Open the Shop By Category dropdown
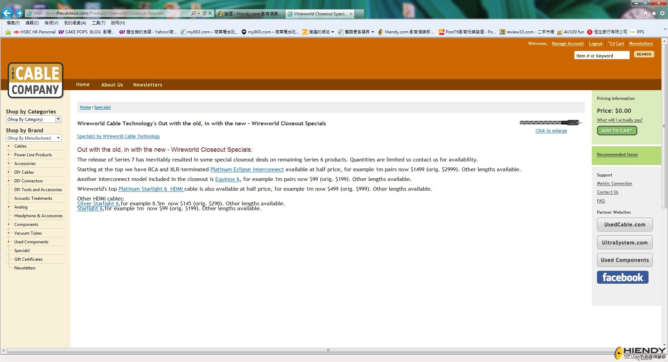 pos(34,119)
